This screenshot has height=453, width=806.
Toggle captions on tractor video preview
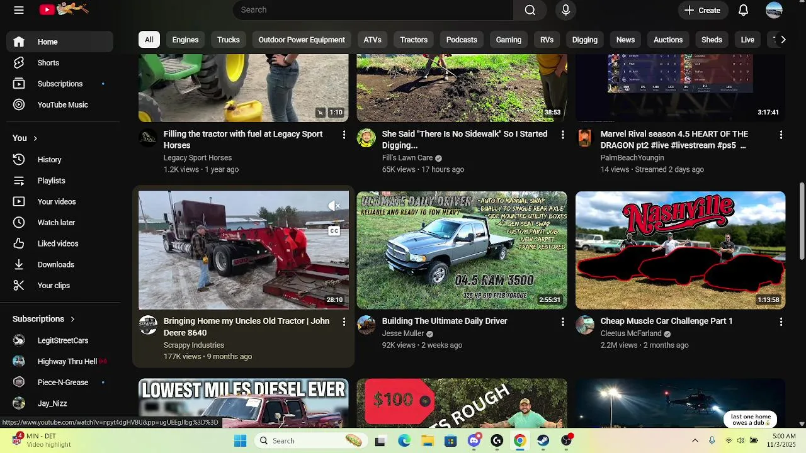pyautogui.click(x=334, y=231)
